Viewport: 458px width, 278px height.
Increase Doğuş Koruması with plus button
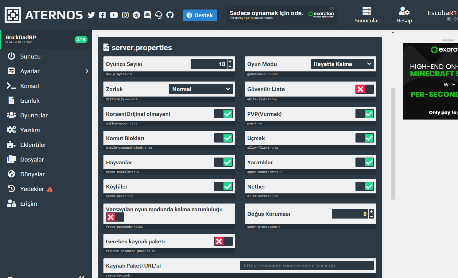pyautogui.click(x=371, y=211)
